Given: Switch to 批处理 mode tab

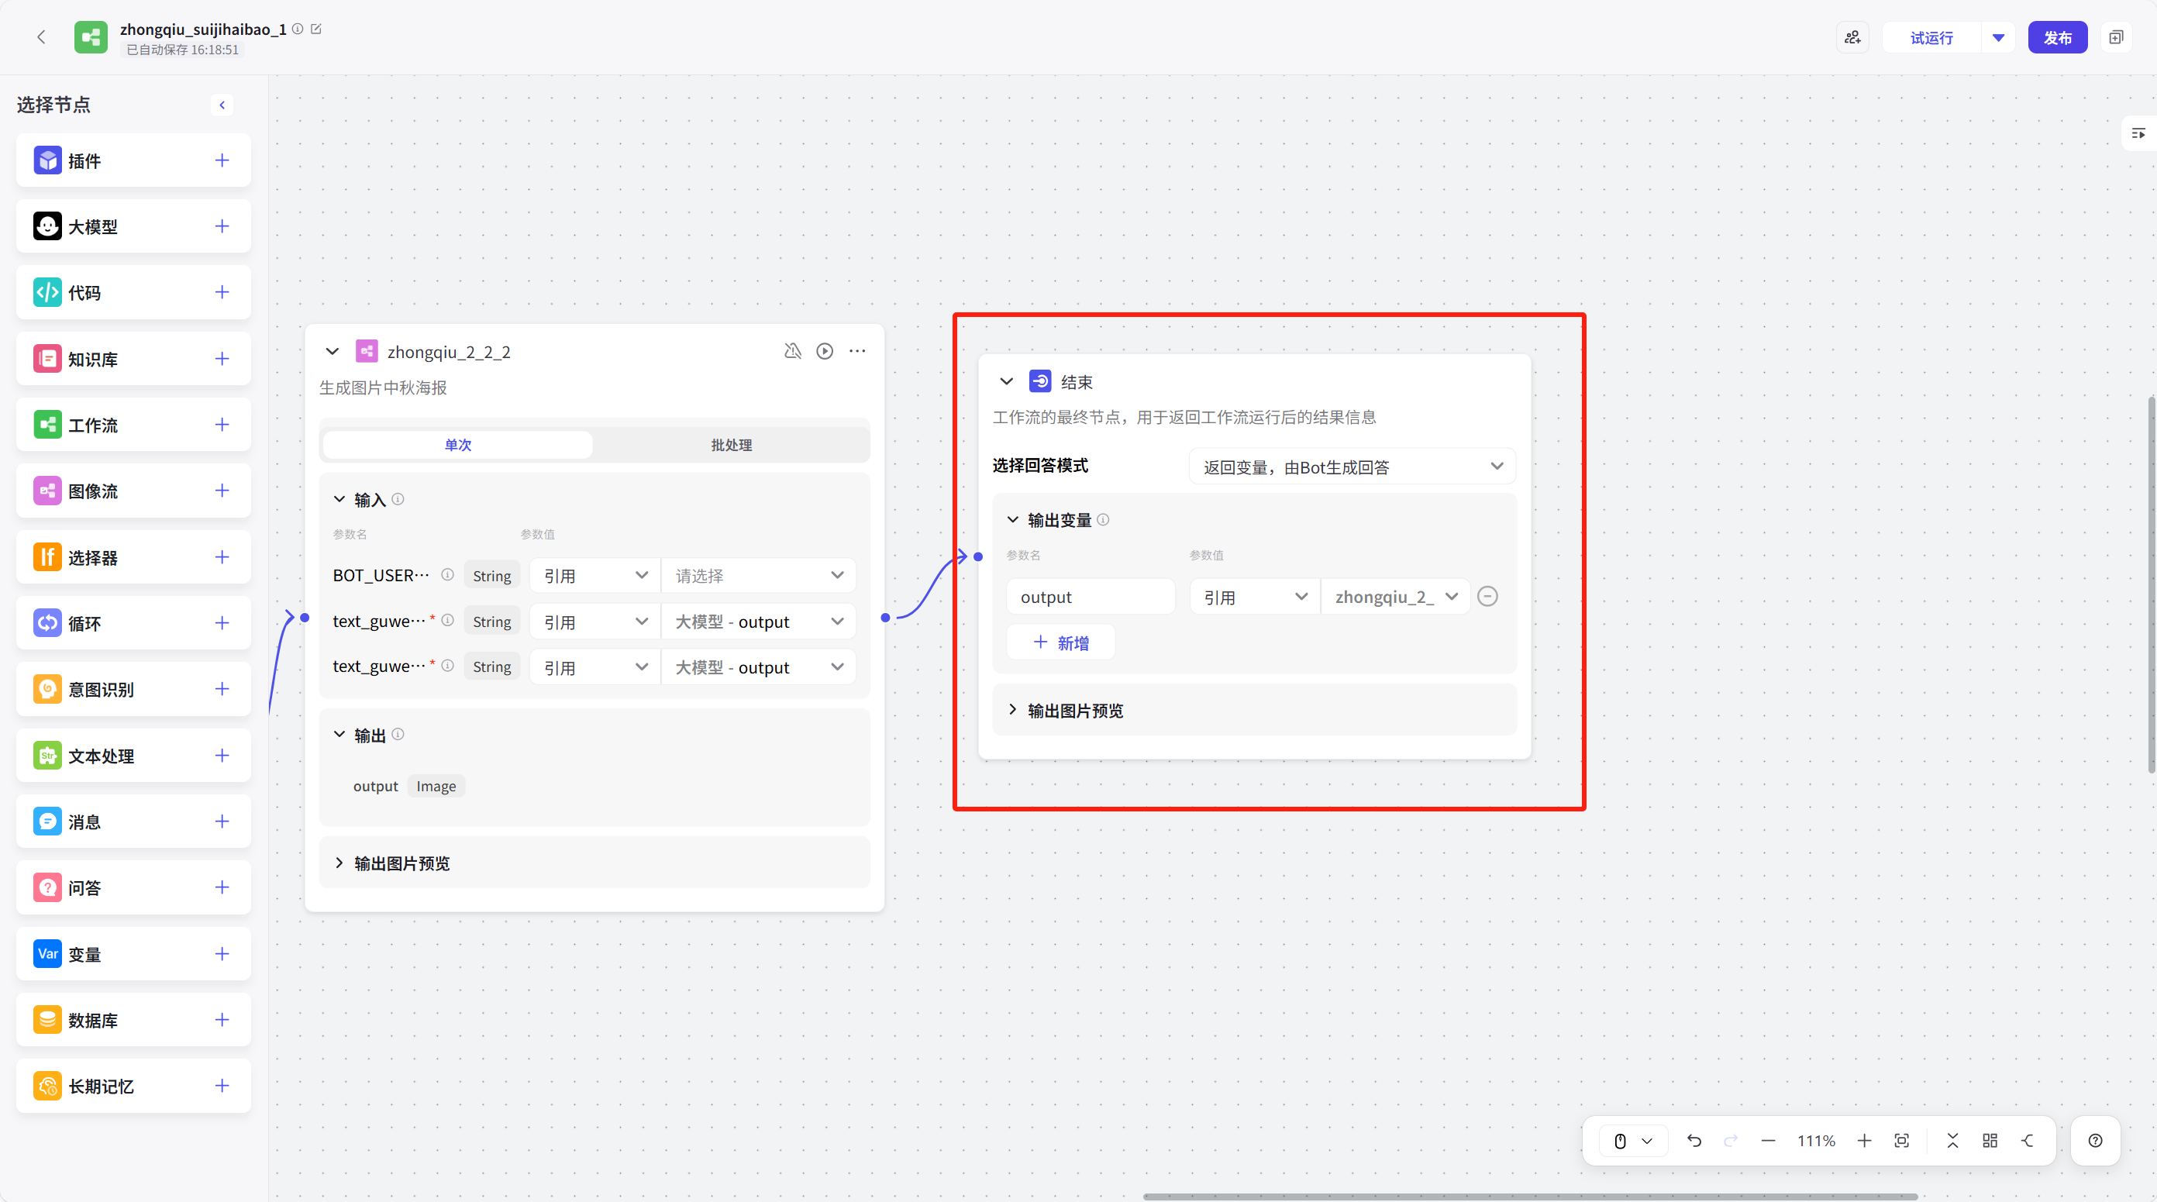Looking at the screenshot, I should [731, 446].
